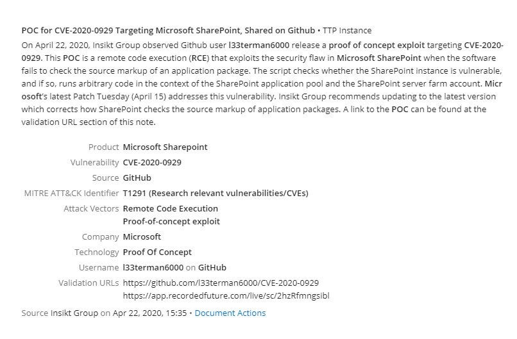The width and height of the screenshot is (517, 339).
Task: Click bold l33terman6000 in the paragraph
Action: pos(259,45)
